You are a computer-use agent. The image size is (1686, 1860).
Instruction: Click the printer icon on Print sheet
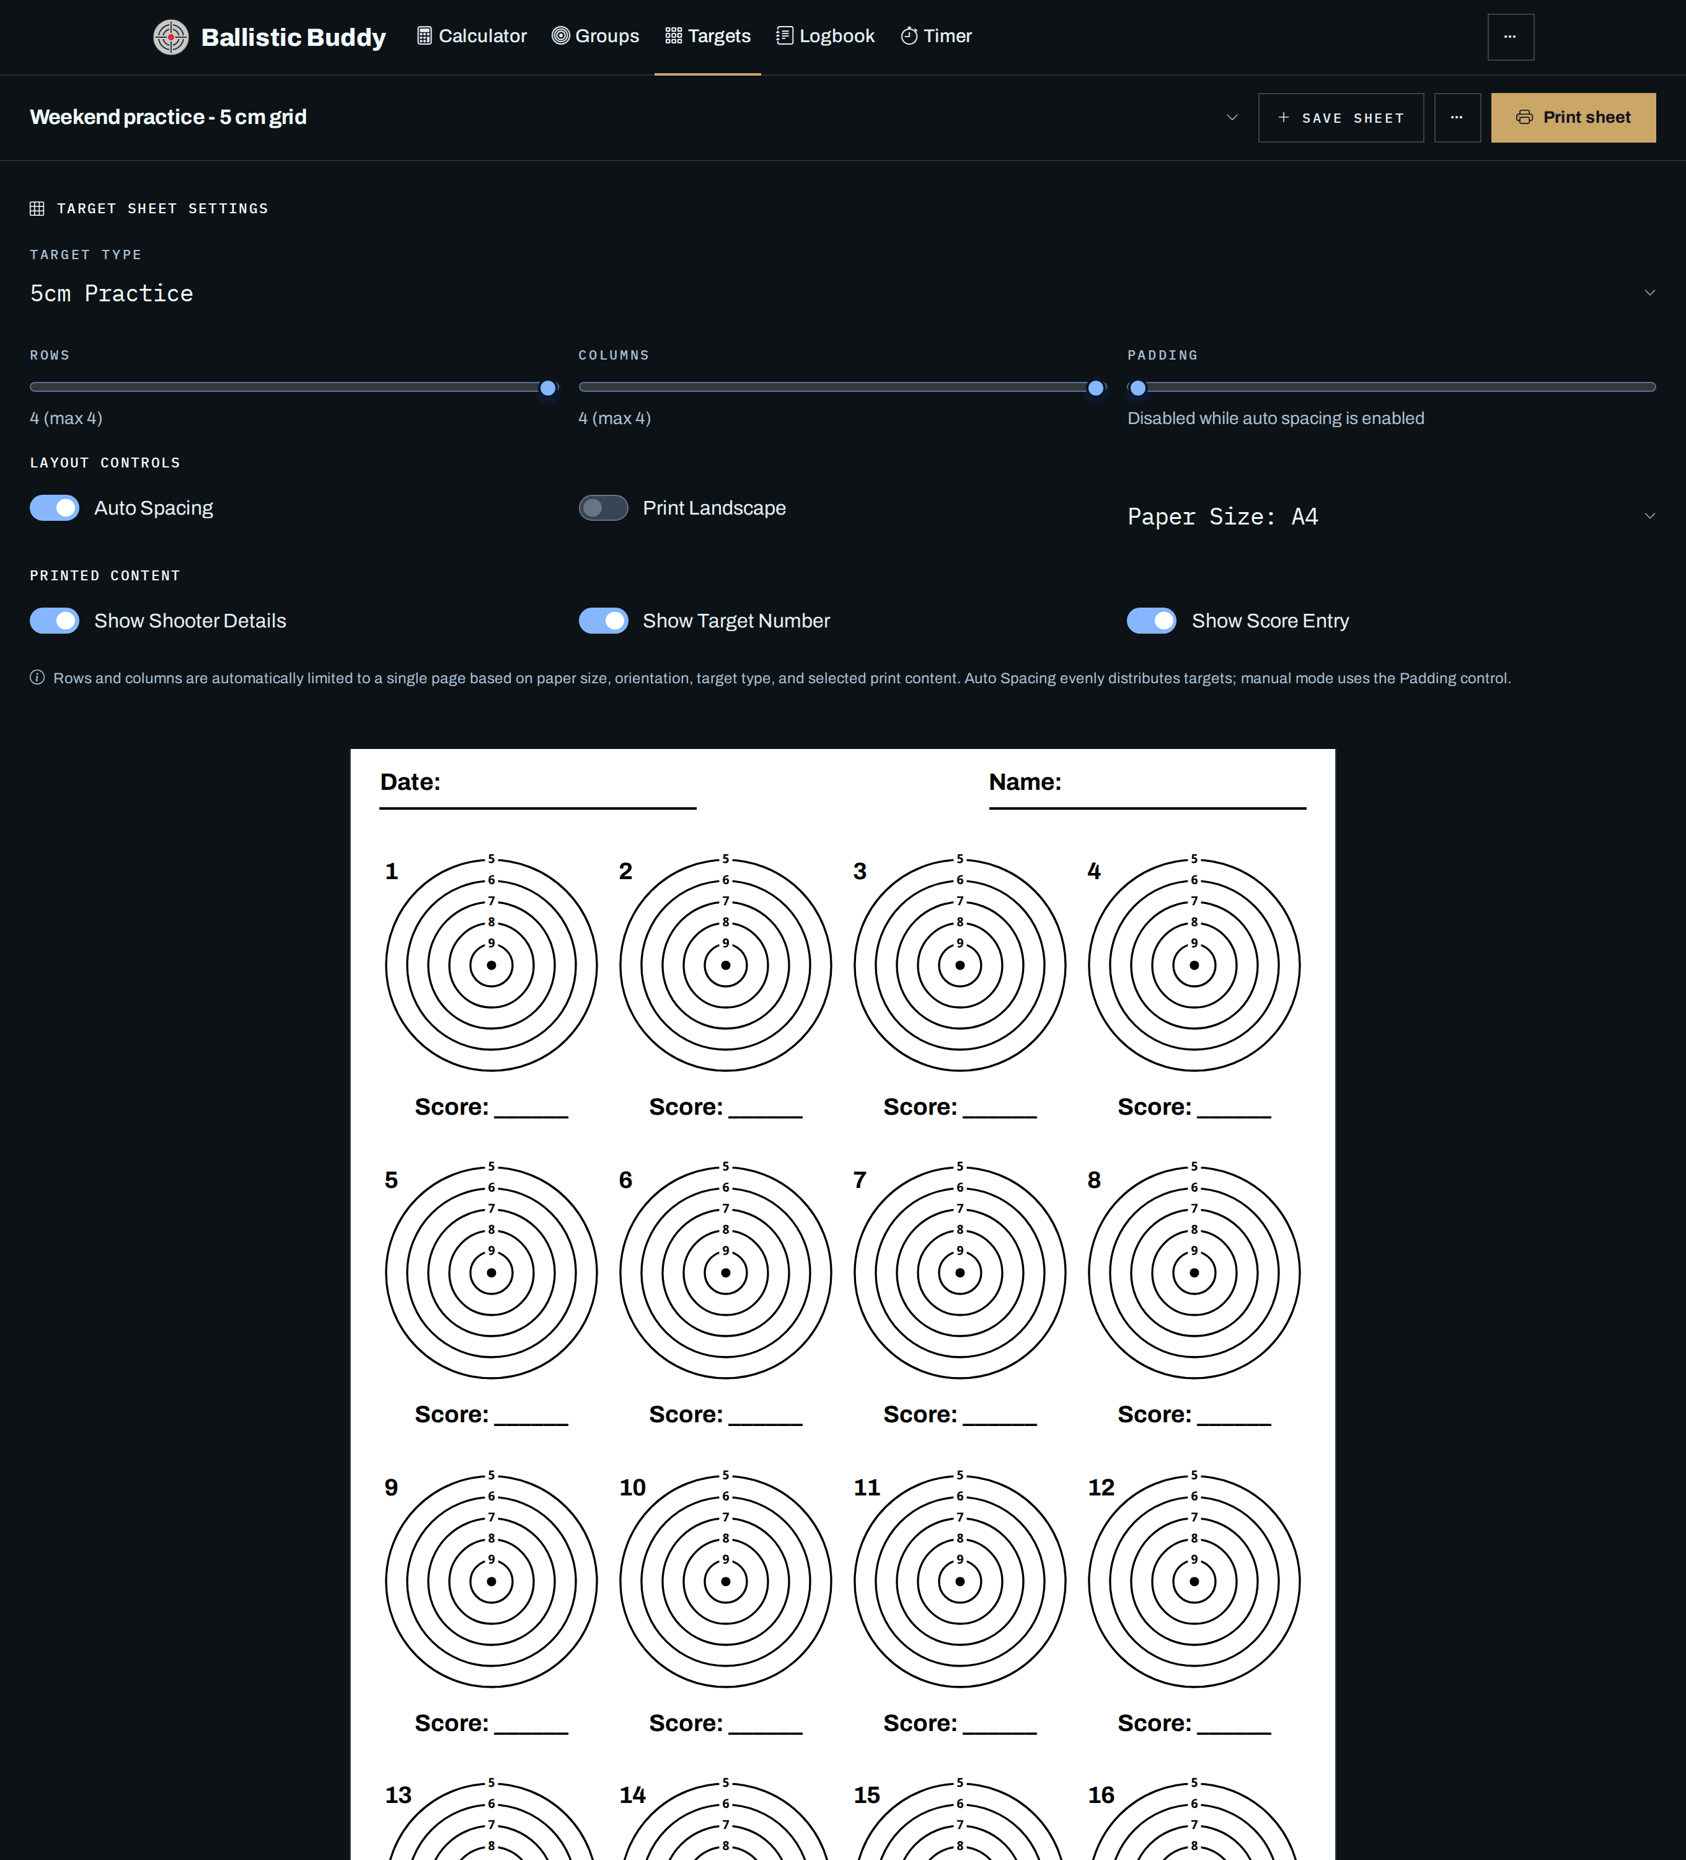tap(1525, 117)
